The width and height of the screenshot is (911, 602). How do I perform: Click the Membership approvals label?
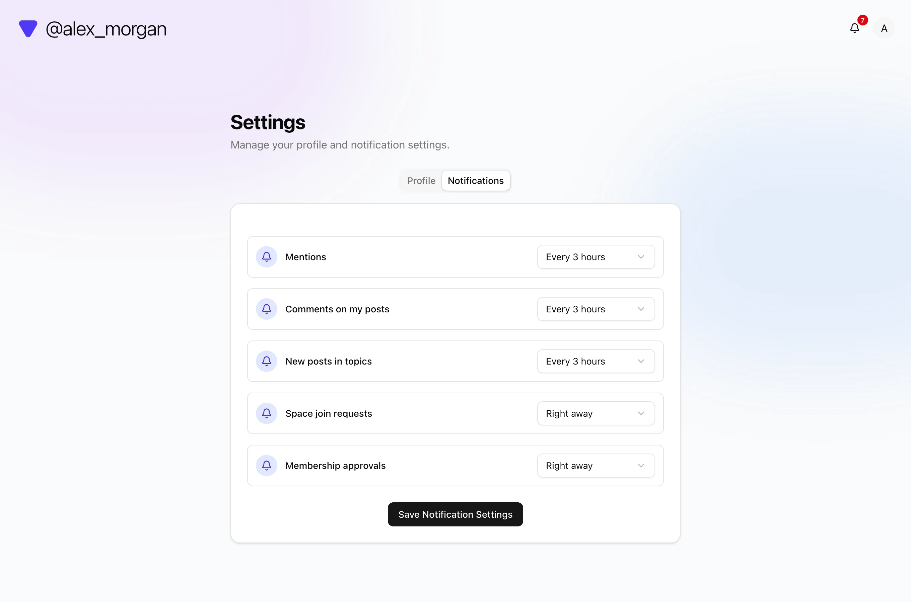tap(335, 466)
